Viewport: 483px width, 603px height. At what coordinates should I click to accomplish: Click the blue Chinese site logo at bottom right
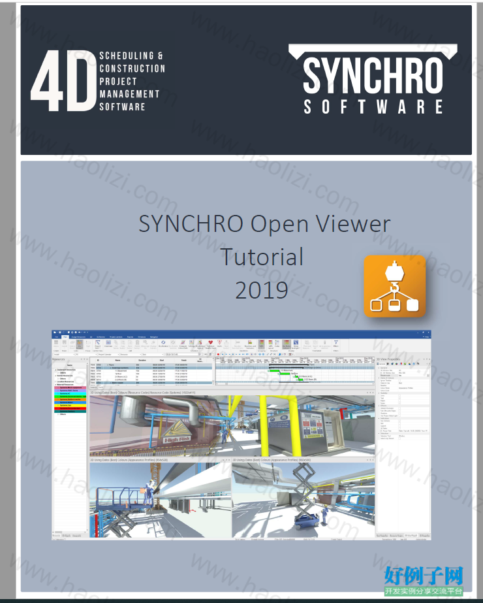[424, 581]
